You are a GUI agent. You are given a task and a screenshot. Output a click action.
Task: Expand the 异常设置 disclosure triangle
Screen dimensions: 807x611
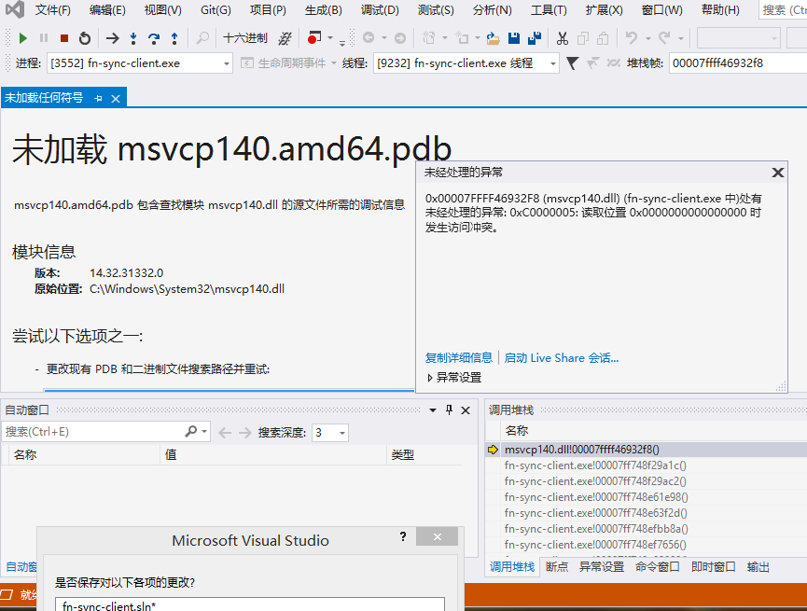432,377
